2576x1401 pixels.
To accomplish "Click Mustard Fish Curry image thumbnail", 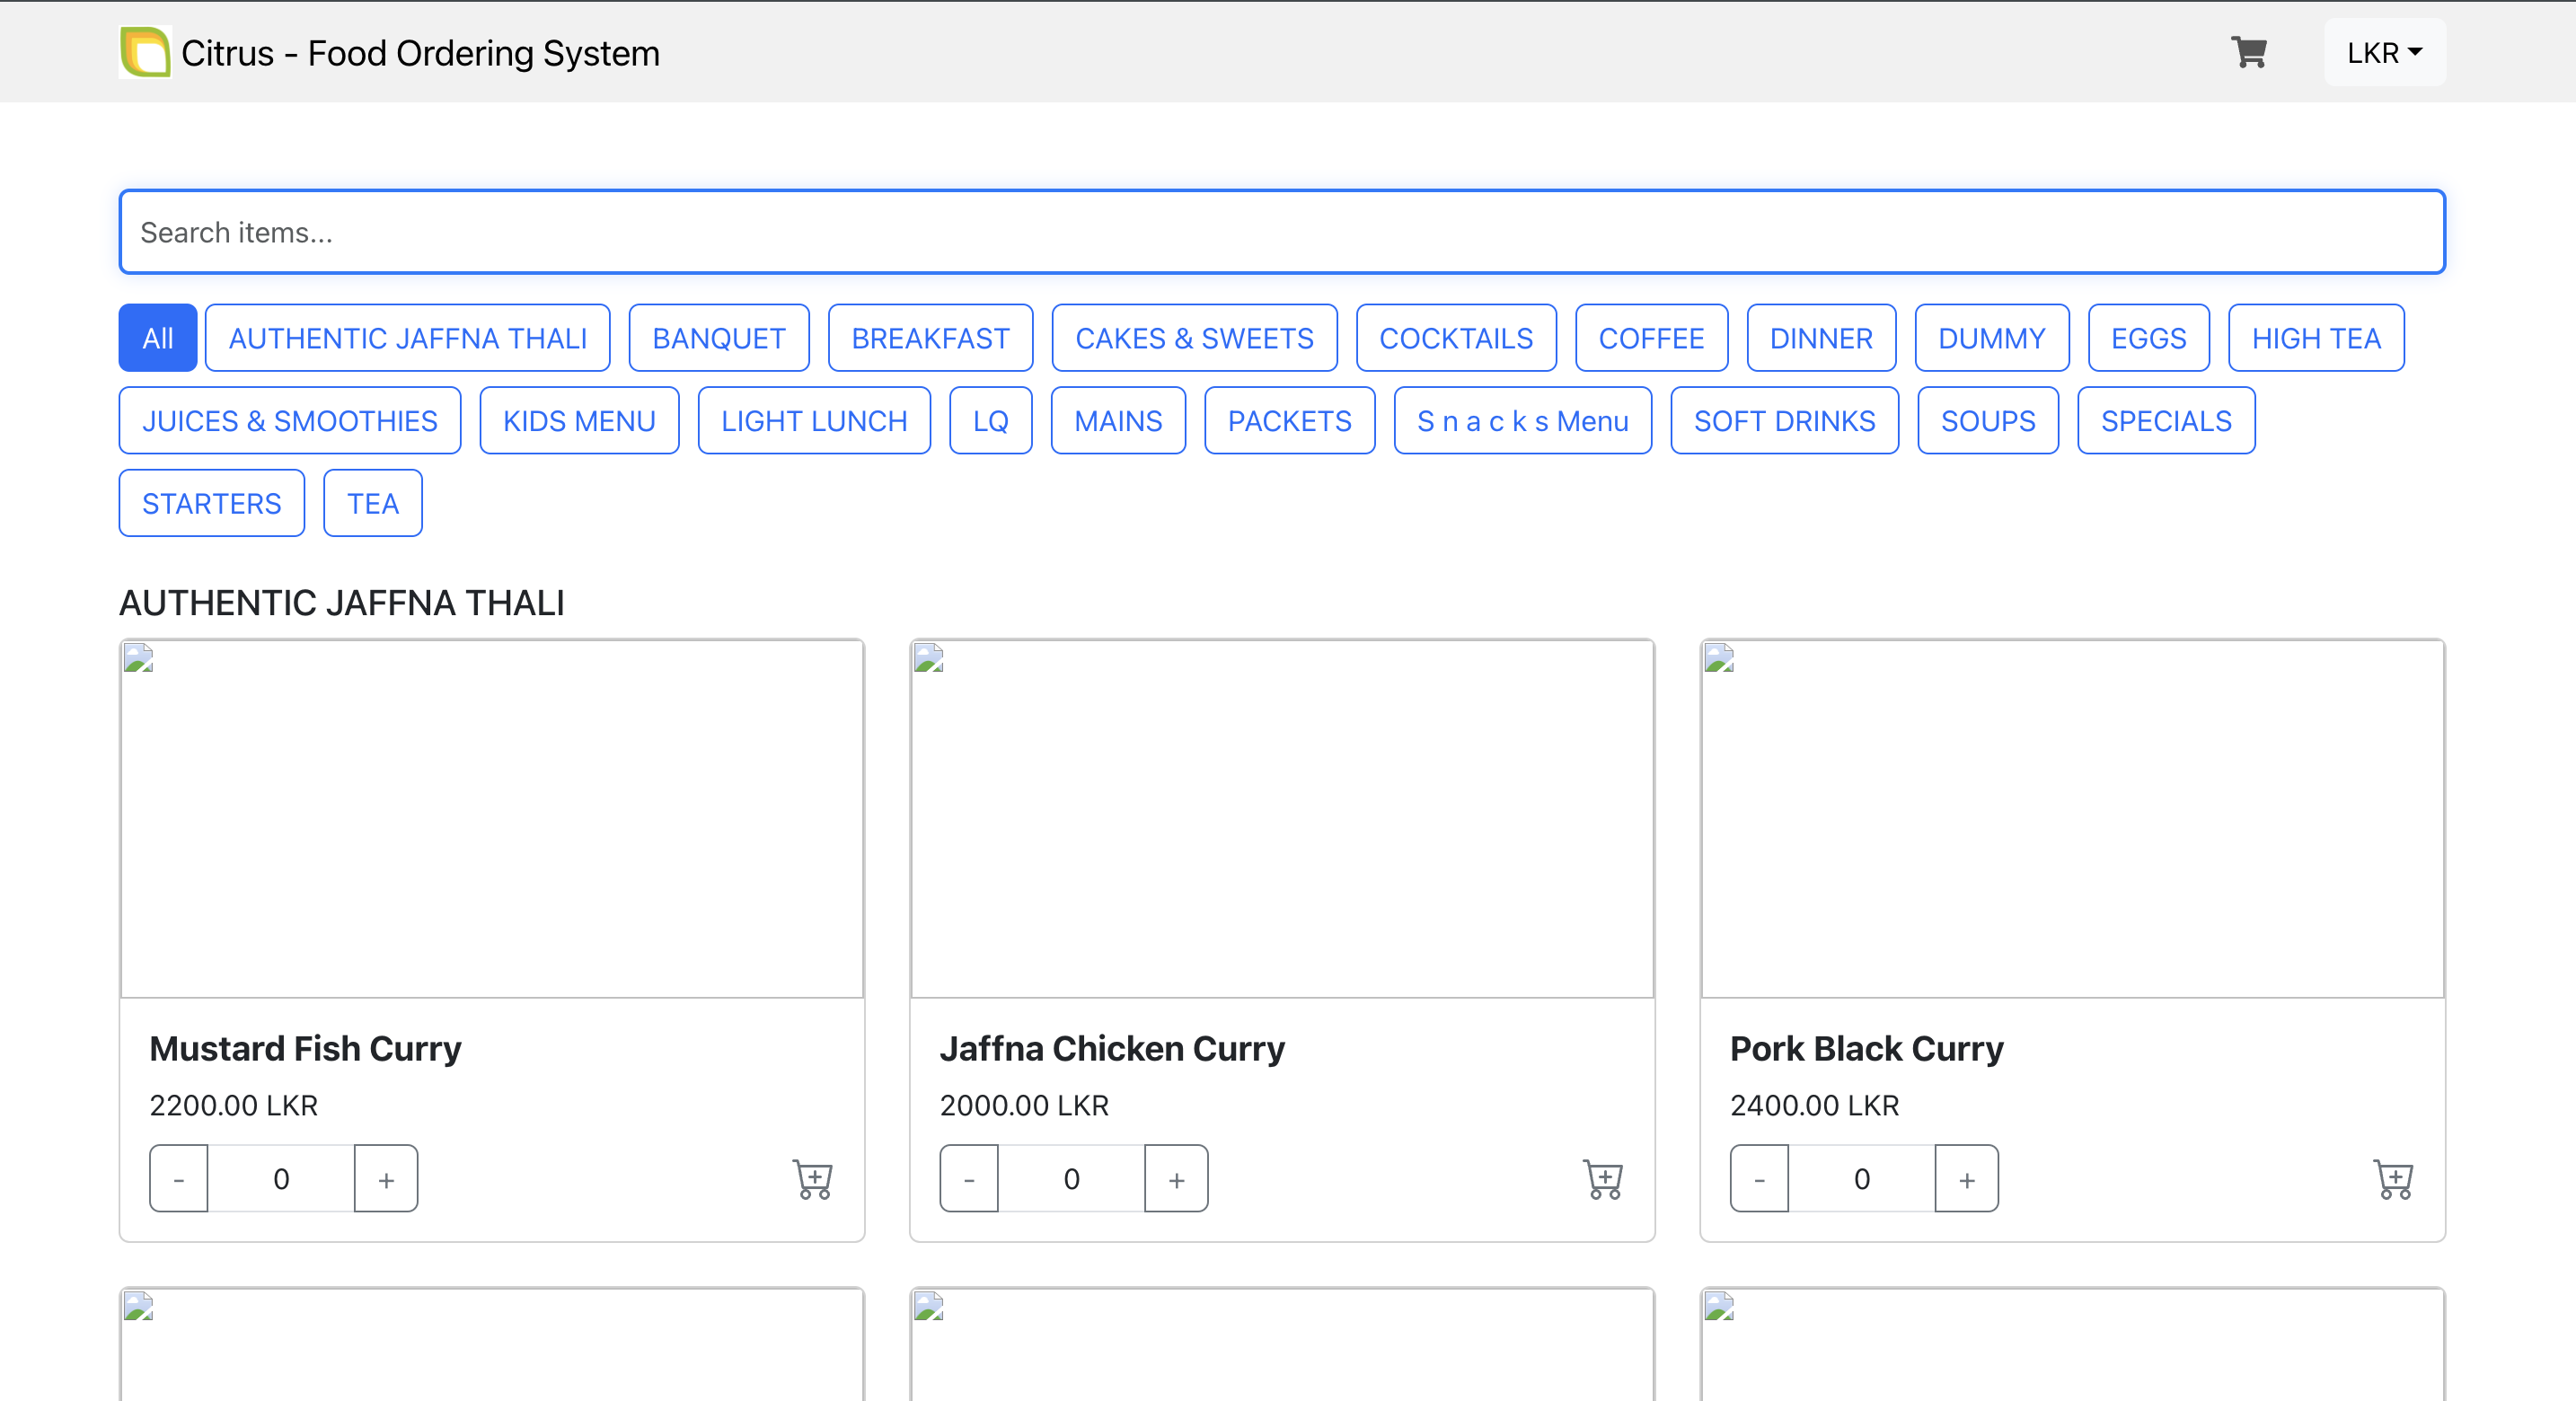I will tap(492, 818).
